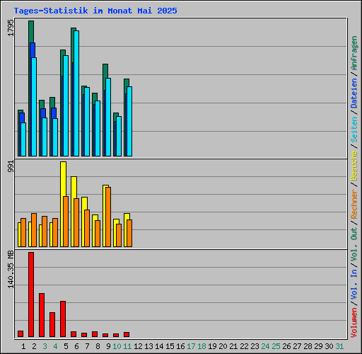Screen dimensions: 362x354
Task: Click the cyan pages bar for day 11
Action: pyautogui.click(x=129, y=121)
